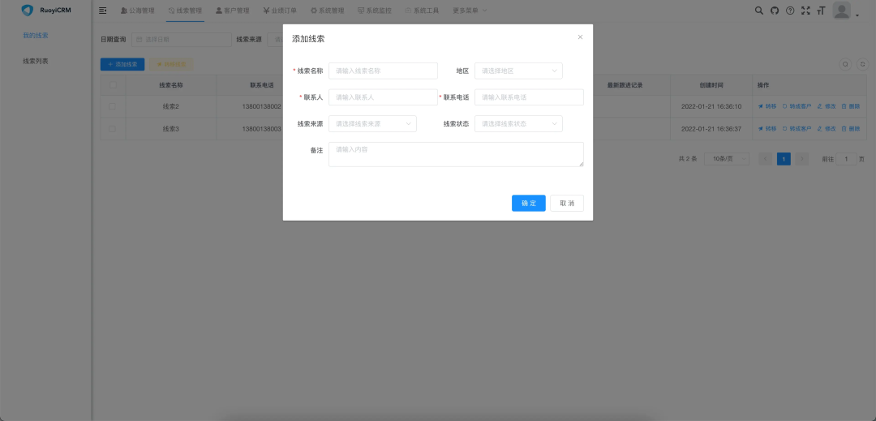
Task: Close the 添加线索 dialog with X
Action: [x=580, y=37]
